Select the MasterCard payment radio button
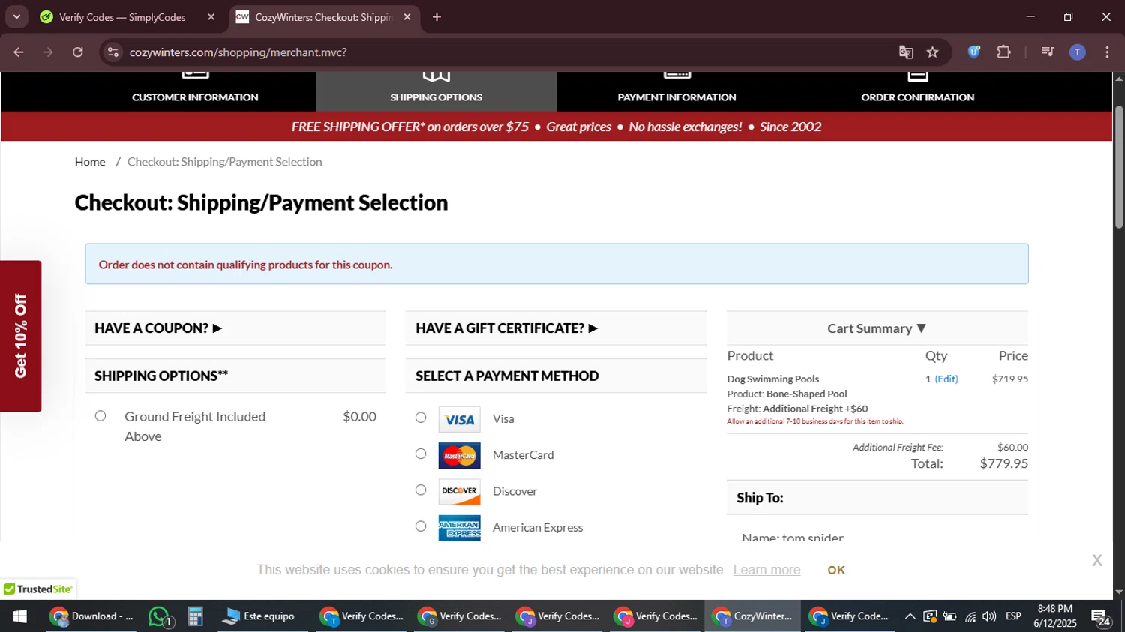The height and width of the screenshot is (632, 1125). click(x=421, y=454)
